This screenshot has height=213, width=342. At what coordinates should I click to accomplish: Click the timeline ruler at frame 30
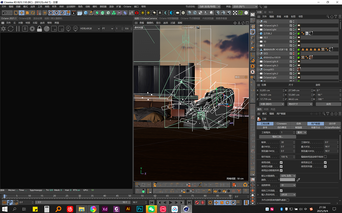coord(80,196)
